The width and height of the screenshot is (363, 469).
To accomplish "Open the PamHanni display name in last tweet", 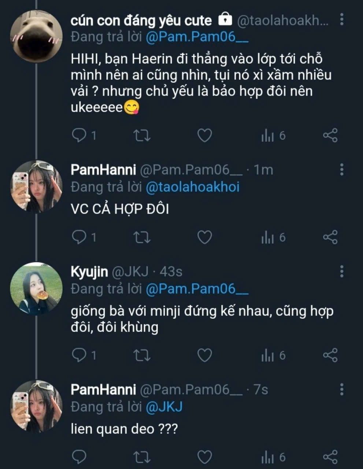I will click(x=103, y=389).
